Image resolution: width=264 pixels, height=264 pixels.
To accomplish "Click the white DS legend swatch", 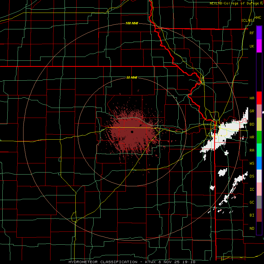I will (x=259, y=176).
